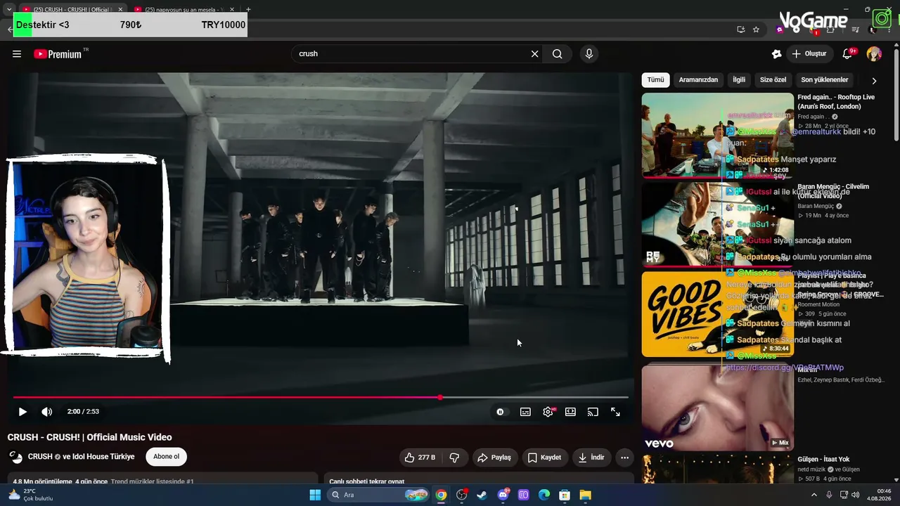Image resolution: width=900 pixels, height=506 pixels.
Task: Show hidden system tray icons
Action: tap(814, 495)
